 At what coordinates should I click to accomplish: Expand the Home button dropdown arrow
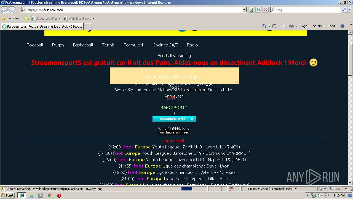tap(269, 26)
